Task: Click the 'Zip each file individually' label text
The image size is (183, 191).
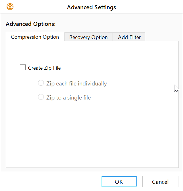Action: tap(76, 83)
